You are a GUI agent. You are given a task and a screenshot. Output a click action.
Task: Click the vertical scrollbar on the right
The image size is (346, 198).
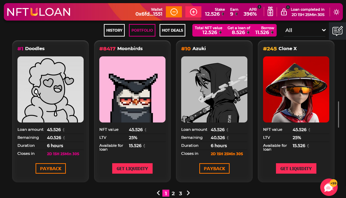338,114
